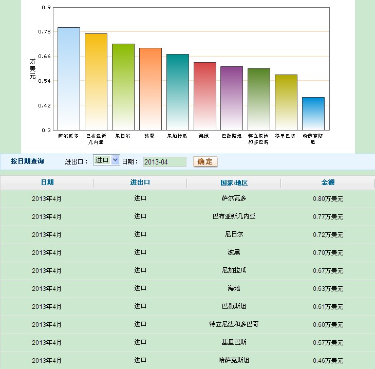375x369 pixels.
Task: Click the 萨尔瓦多 x-axis label under chart
Action: [68, 136]
